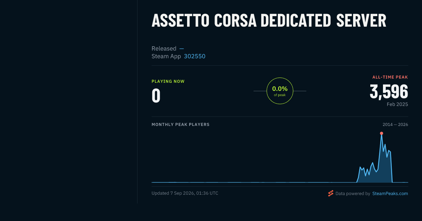Image resolution: width=422 pixels, height=221 pixels.
Task: Click the 2014 — 2026 range label
Action: point(395,125)
